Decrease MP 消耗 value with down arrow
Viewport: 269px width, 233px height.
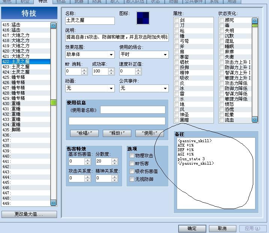click(x=84, y=73)
